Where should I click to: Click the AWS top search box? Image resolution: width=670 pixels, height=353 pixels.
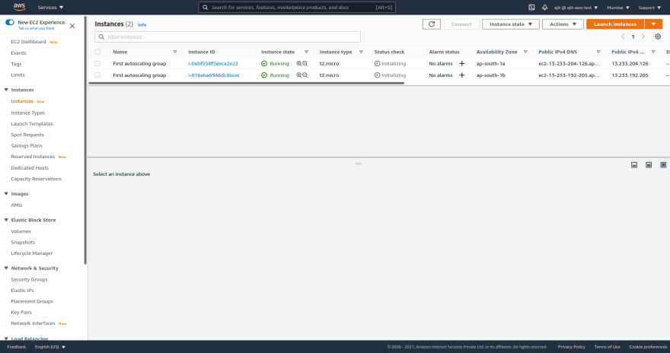tap(296, 8)
